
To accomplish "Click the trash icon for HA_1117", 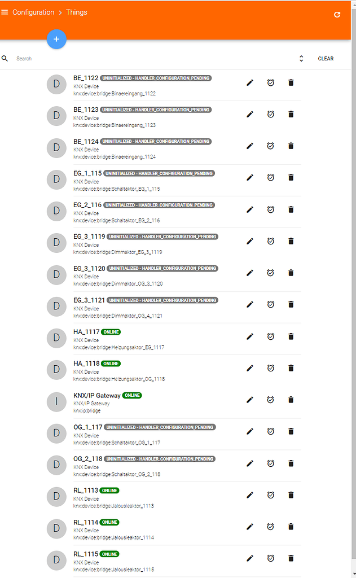I will [291, 336].
